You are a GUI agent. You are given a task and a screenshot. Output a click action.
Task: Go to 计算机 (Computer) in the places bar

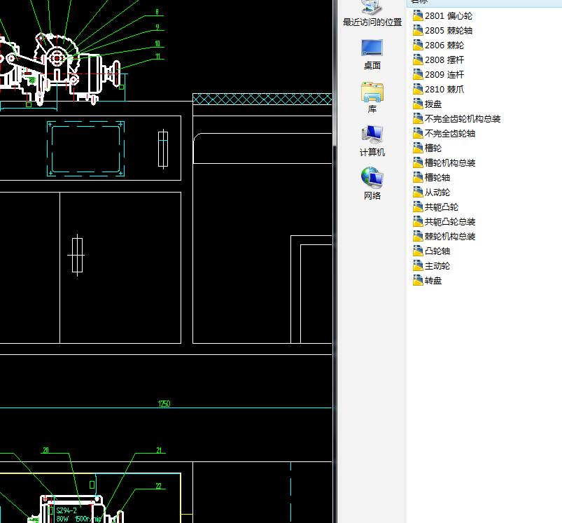point(372,141)
